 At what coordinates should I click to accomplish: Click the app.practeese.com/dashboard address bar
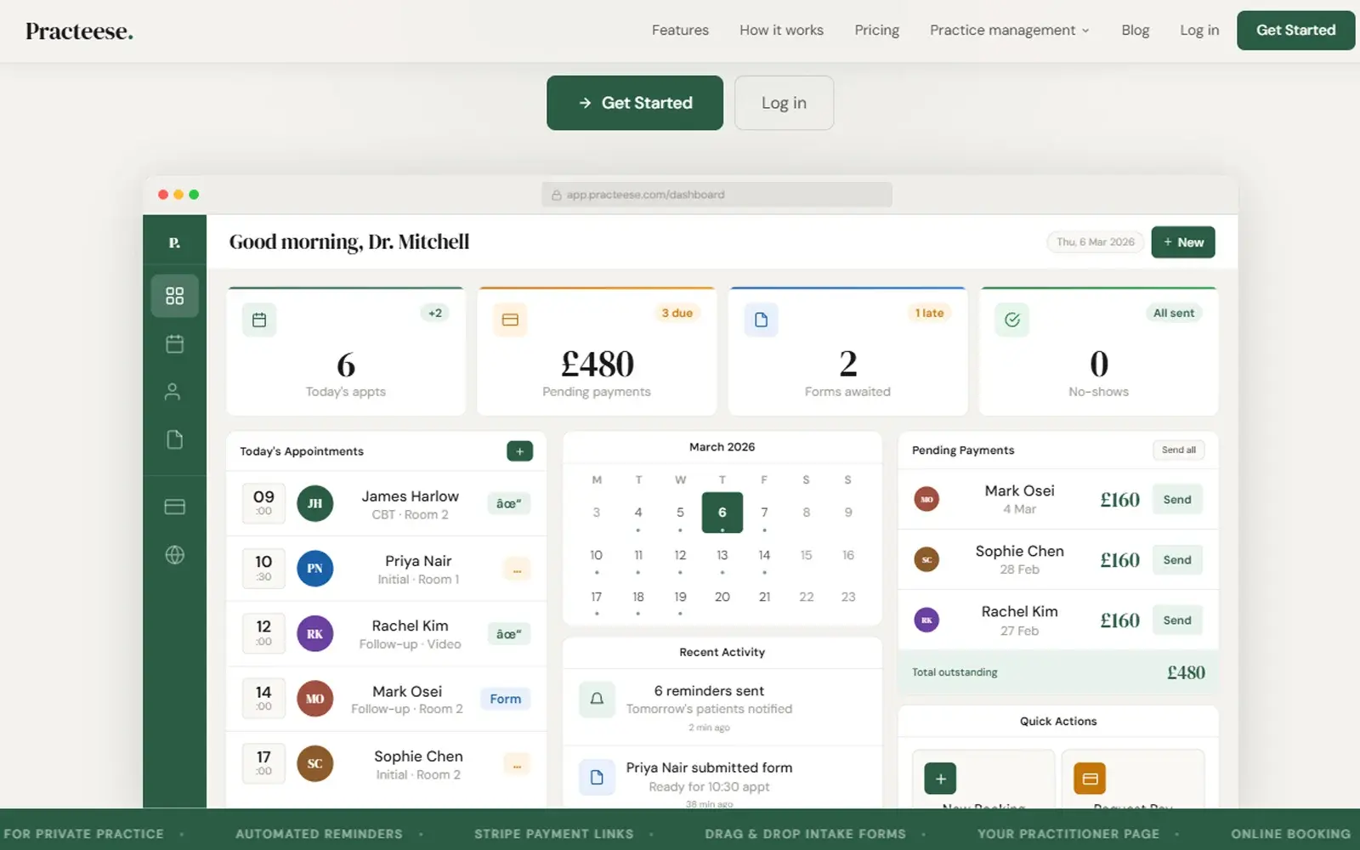[x=717, y=195]
